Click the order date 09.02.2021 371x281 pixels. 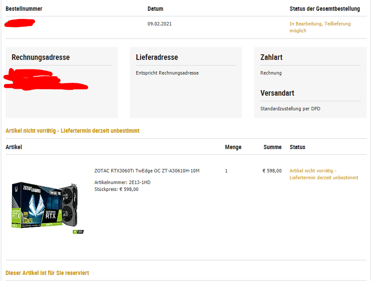[x=160, y=24]
